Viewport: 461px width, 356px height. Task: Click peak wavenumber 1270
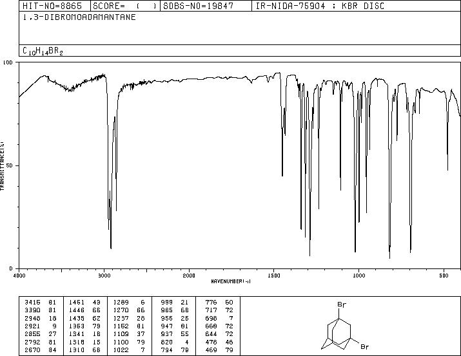click(x=121, y=310)
